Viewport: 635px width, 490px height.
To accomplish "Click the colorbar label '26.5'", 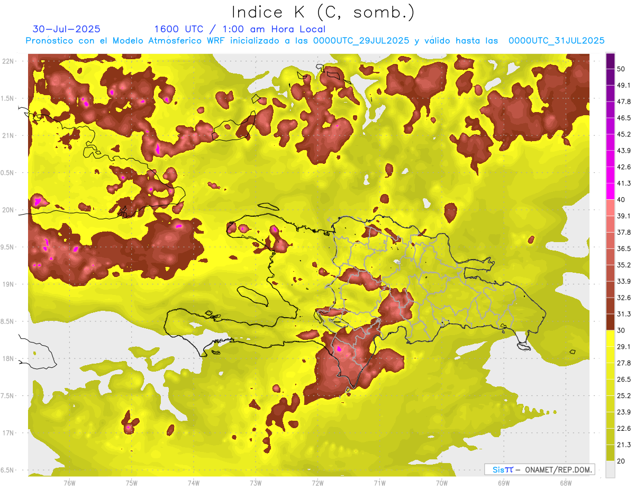I will pos(623,380).
